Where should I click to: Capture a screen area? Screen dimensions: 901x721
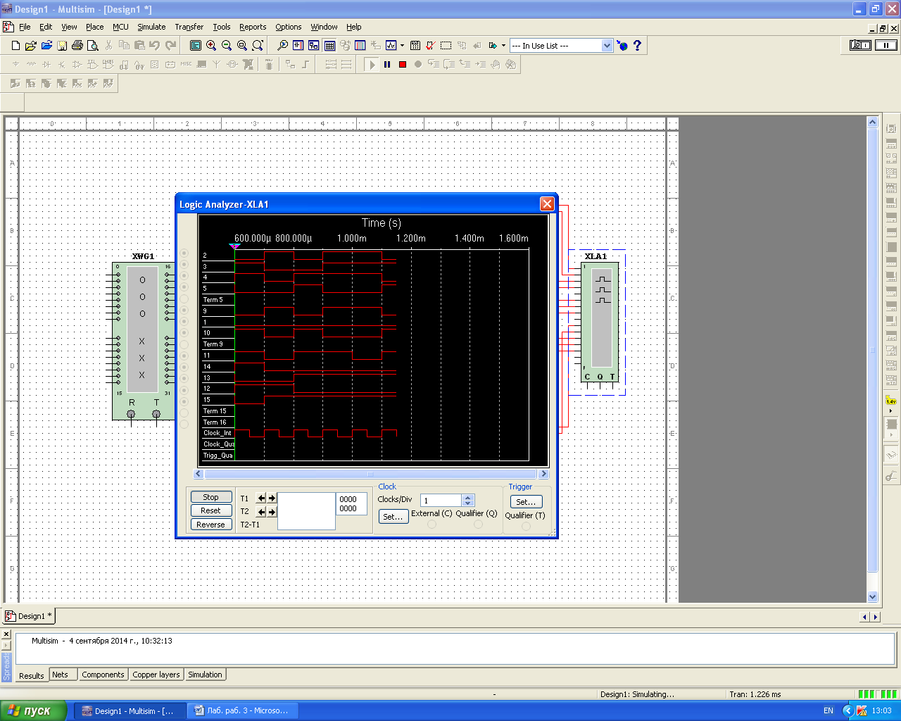pyautogui.click(x=446, y=45)
